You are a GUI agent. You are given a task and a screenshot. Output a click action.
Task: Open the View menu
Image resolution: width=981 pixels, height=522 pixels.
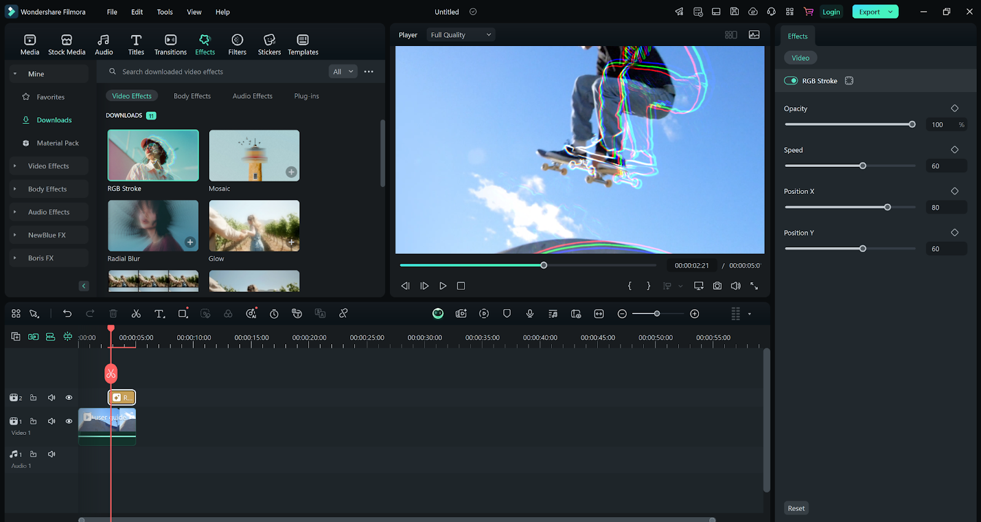pyautogui.click(x=194, y=12)
